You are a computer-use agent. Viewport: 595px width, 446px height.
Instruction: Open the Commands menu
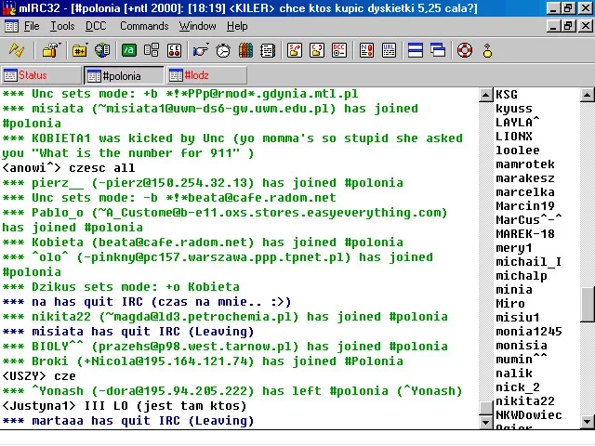(x=144, y=26)
